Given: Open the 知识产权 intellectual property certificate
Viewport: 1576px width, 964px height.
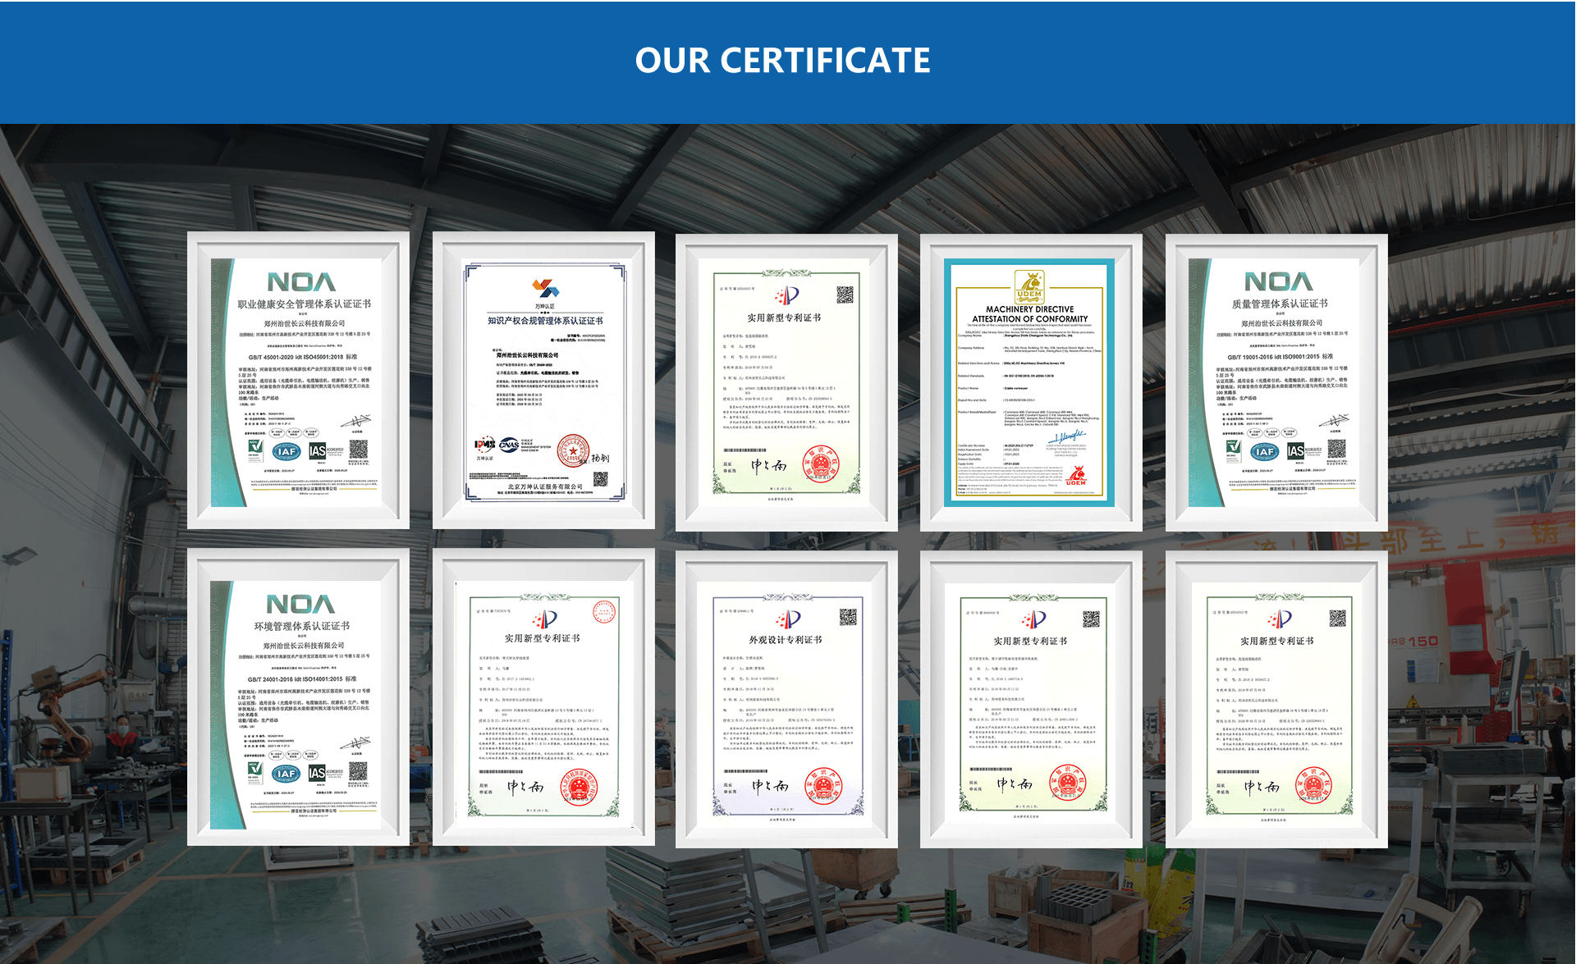Looking at the screenshot, I should pos(543,381).
